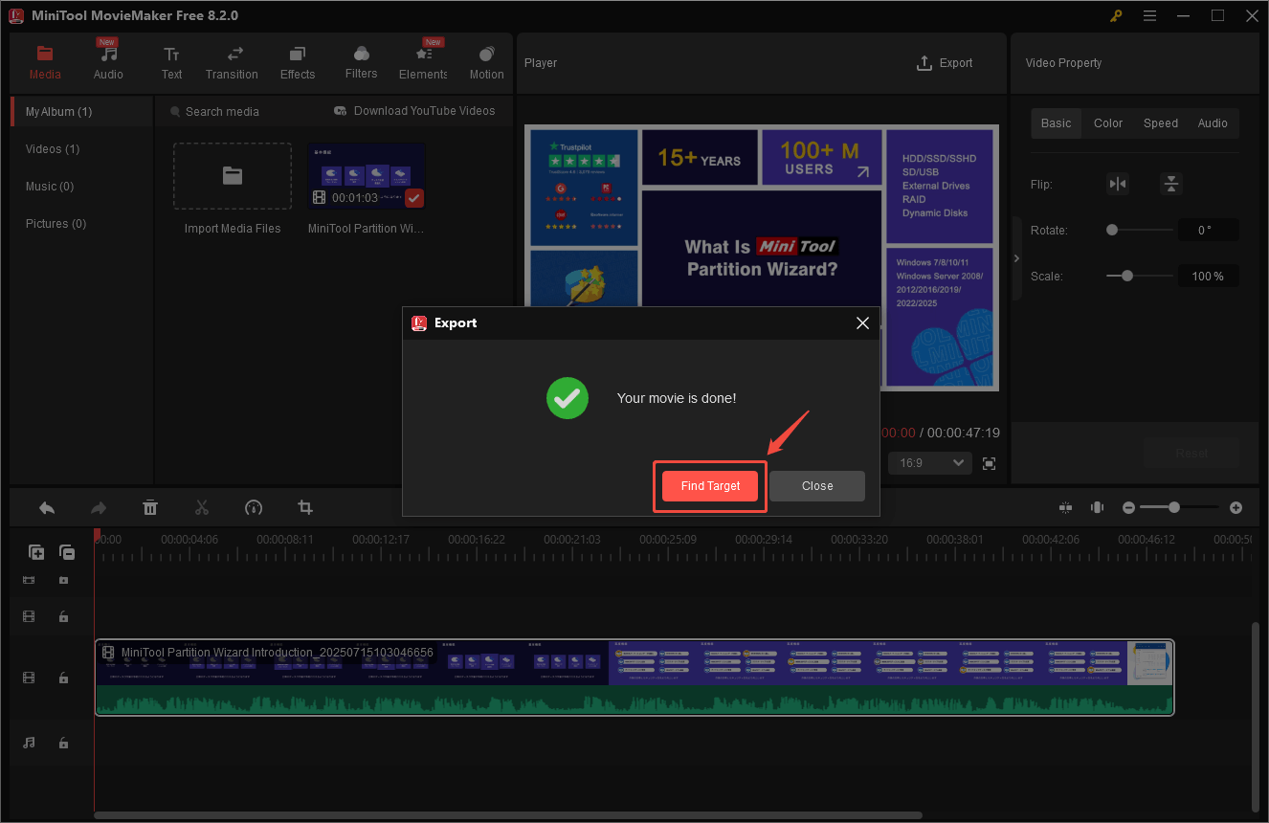The width and height of the screenshot is (1269, 823).
Task: Click timeline zoom in plus icon
Action: 1236,507
